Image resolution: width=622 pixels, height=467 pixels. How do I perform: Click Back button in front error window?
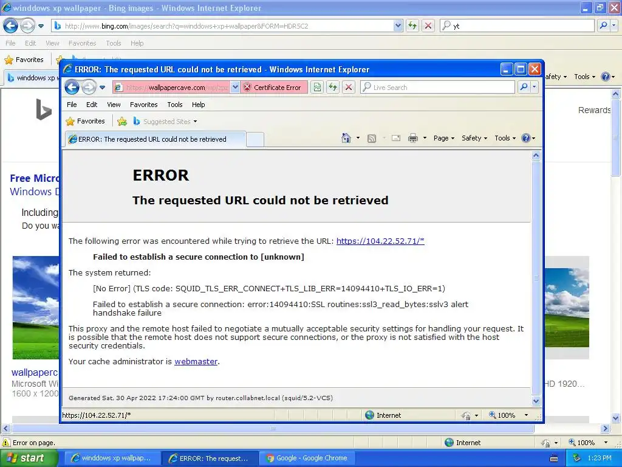click(x=72, y=87)
